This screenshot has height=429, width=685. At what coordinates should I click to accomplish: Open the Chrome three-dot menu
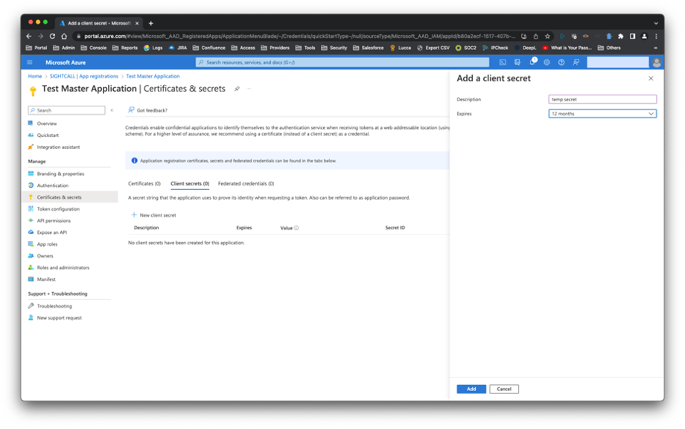pos(656,36)
